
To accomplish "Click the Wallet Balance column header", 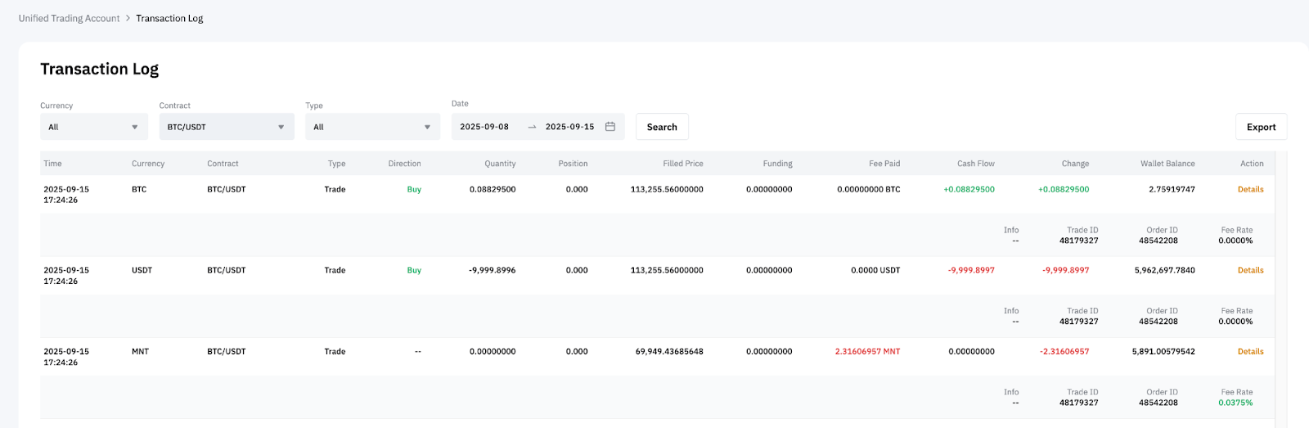I will pyautogui.click(x=1167, y=164).
